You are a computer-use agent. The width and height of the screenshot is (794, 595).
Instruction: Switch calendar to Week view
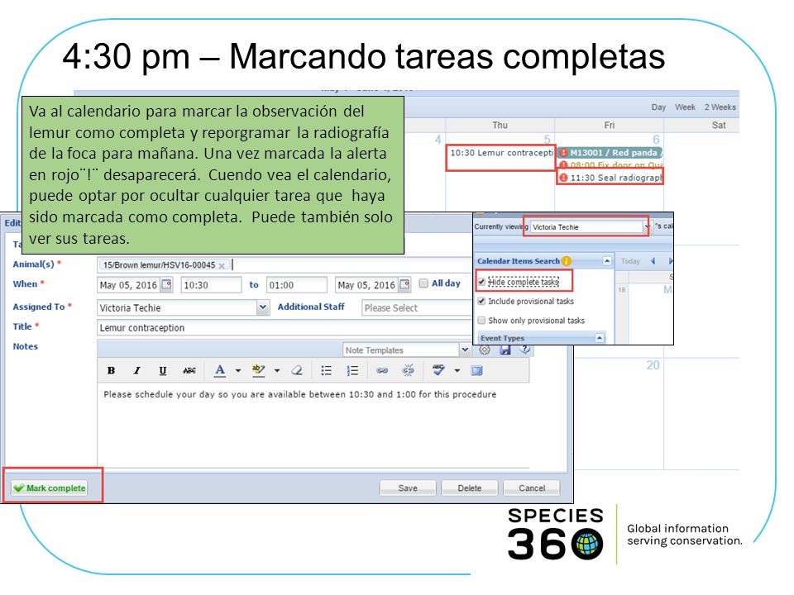pos(685,107)
